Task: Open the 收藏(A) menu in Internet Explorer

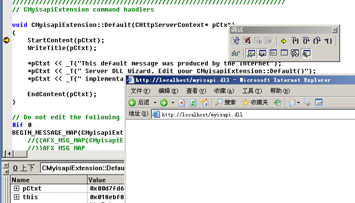Action: tap(224, 91)
